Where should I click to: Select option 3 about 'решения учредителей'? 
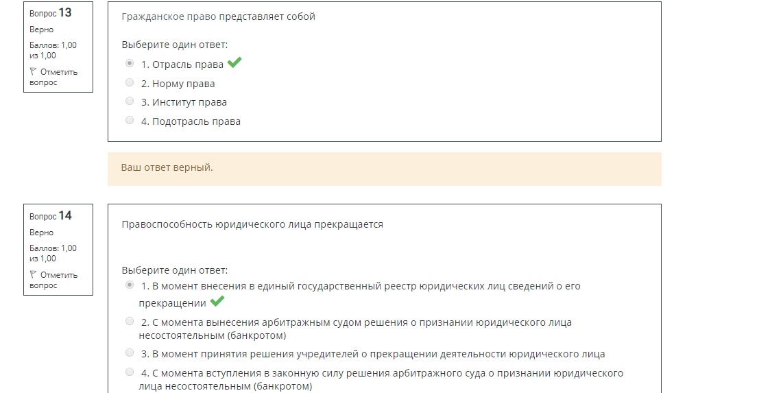[x=130, y=353]
